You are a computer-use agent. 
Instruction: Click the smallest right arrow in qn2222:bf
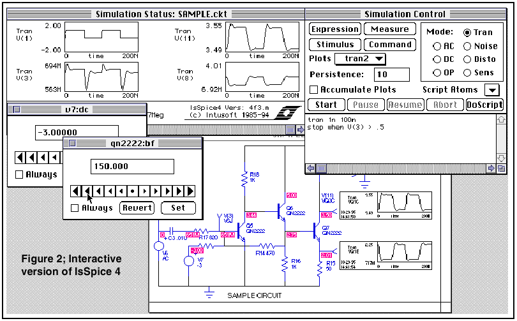(x=144, y=191)
